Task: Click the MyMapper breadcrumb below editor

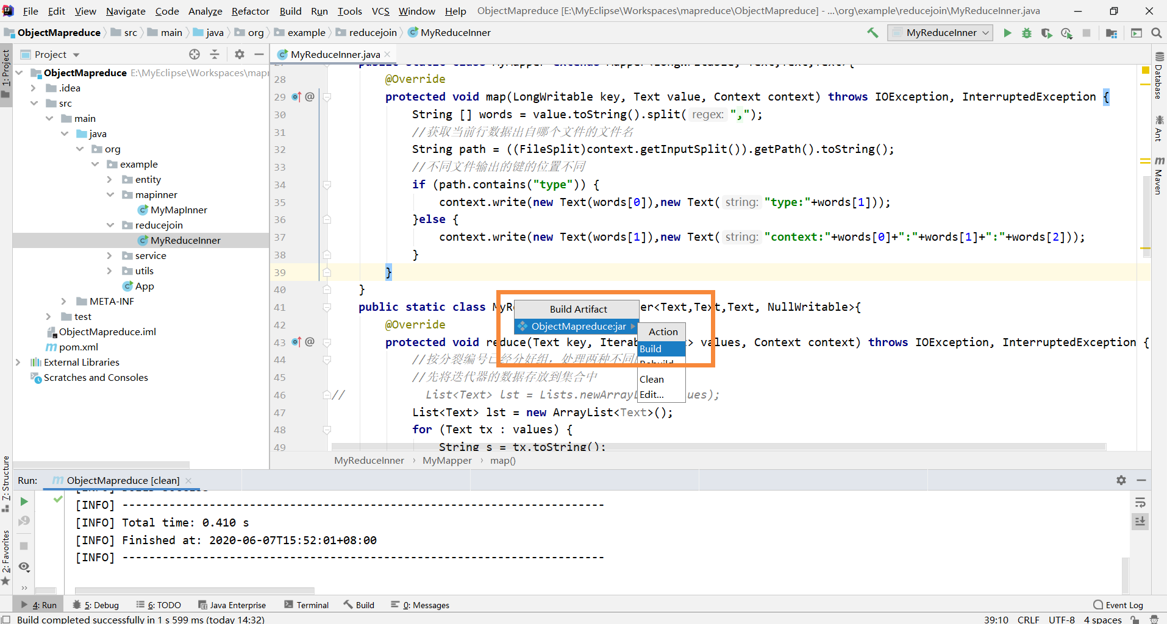Action: pyautogui.click(x=447, y=461)
